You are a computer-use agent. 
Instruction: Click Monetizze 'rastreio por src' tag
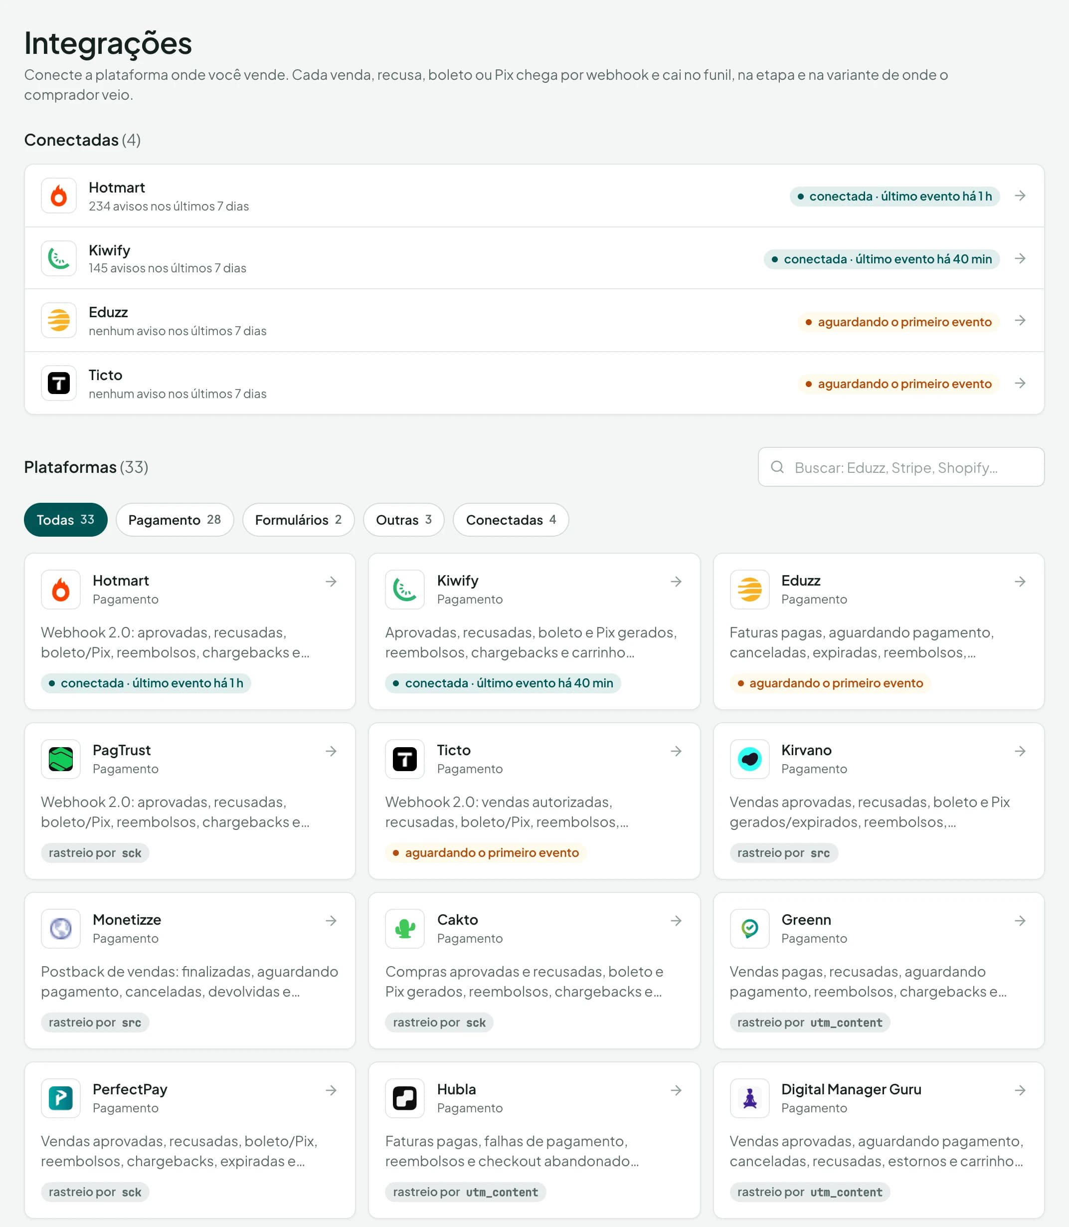[x=95, y=1022]
